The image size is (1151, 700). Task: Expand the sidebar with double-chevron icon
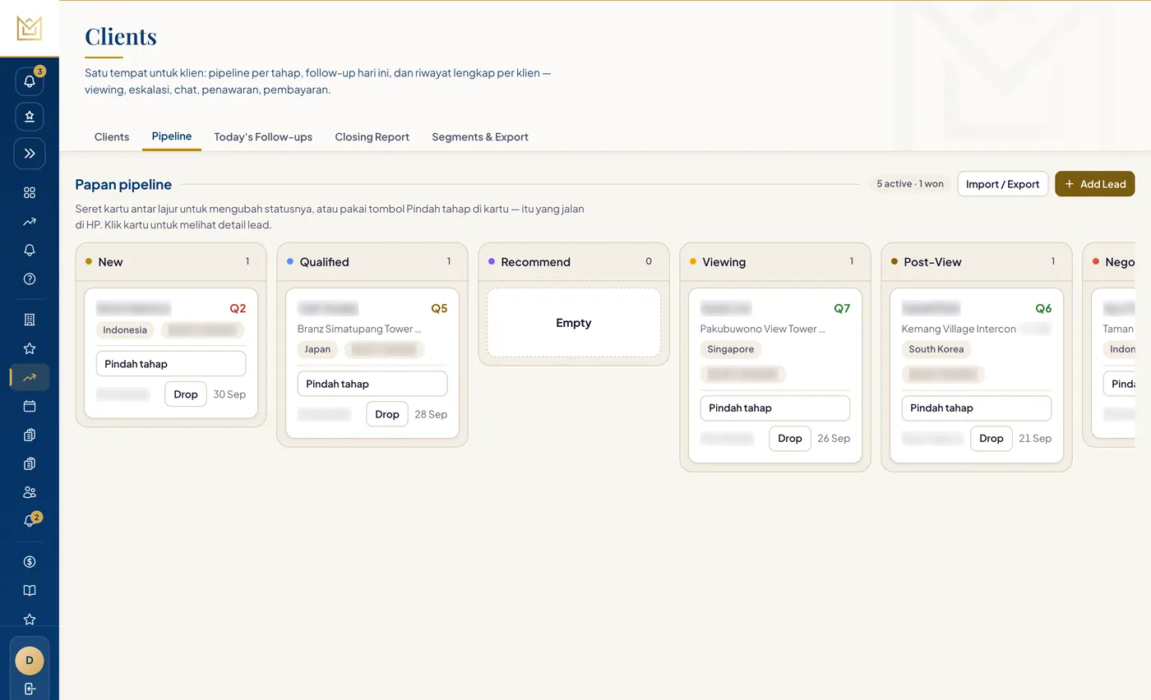pyautogui.click(x=30, y=153)
